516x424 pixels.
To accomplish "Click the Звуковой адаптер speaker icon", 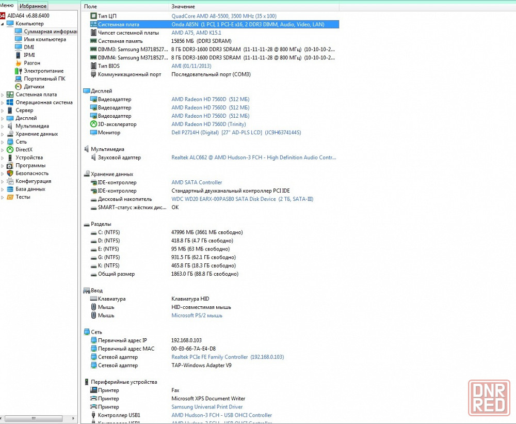I will pyautogui.click(x=93, y=158).
